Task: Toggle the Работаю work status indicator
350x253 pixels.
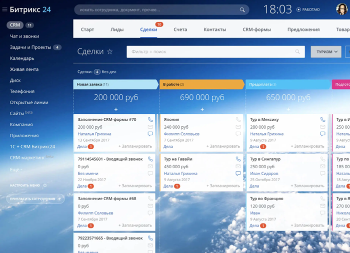Action: click(x=308, y=9)
